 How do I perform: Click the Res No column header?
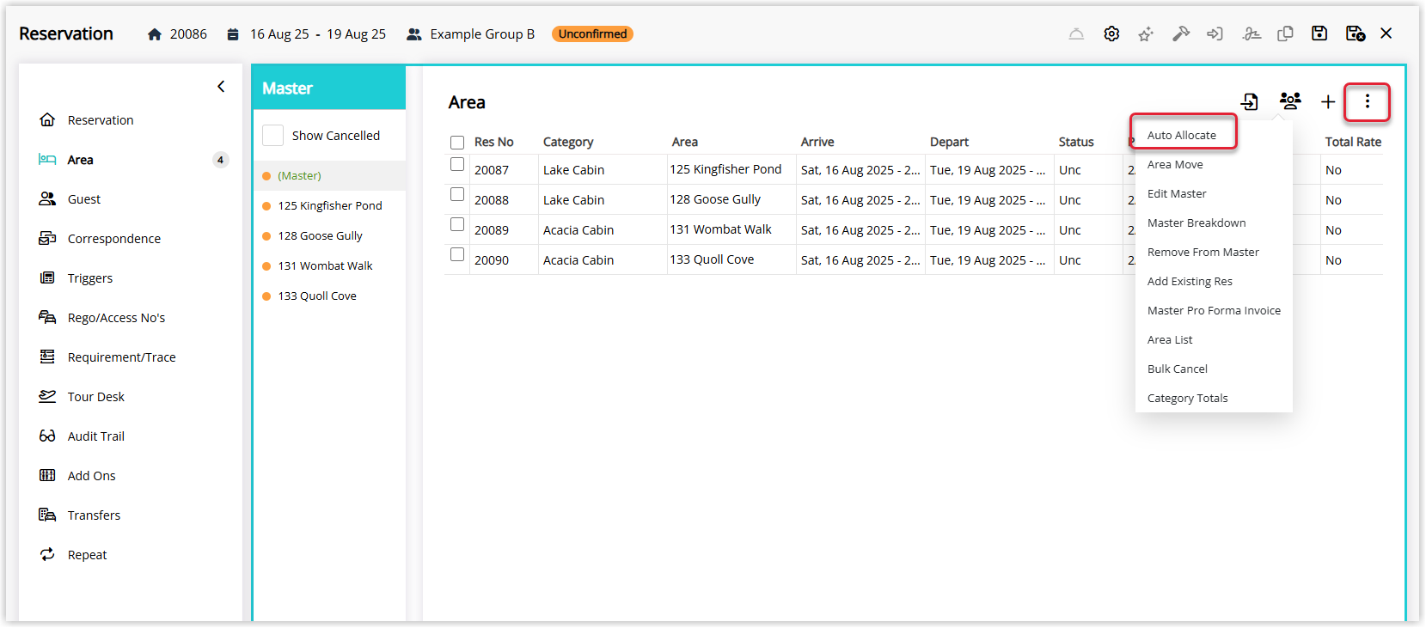(494, 142)
